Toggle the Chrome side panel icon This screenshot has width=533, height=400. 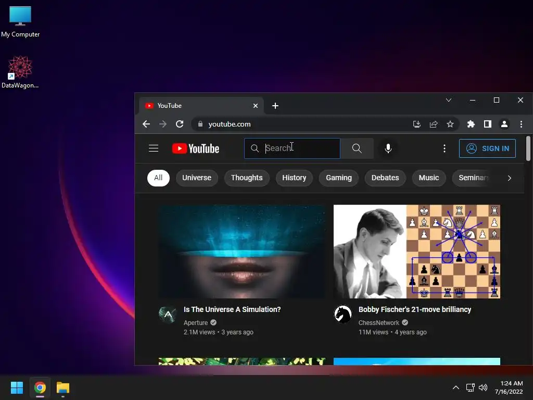pyautogui.click(x=487, y=124)
